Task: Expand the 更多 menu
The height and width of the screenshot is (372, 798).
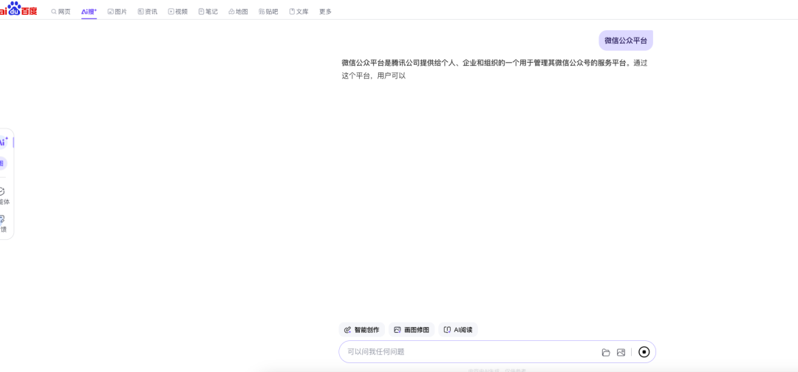Action: (x=325, y=11)
